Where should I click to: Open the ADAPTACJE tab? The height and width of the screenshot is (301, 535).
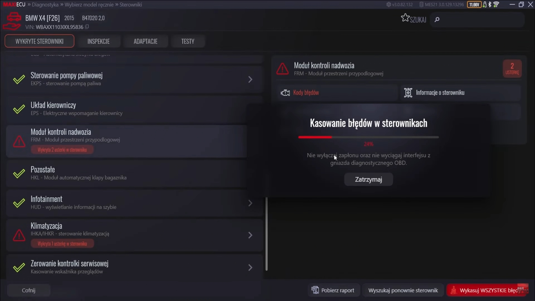[145, 41]
